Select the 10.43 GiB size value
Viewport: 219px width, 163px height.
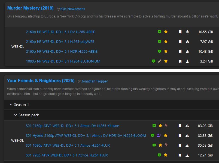pyautogui.click(x=206, y=51)
